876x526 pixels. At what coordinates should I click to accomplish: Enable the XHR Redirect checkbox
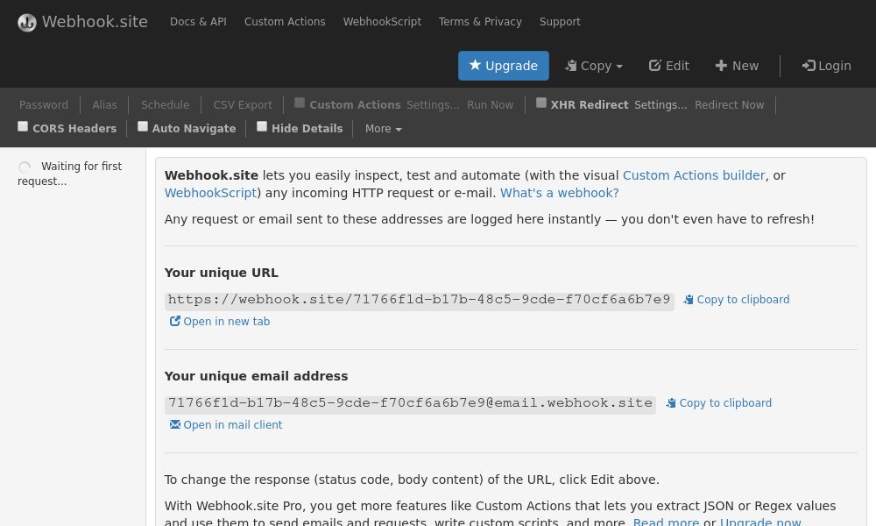(541, 103)
